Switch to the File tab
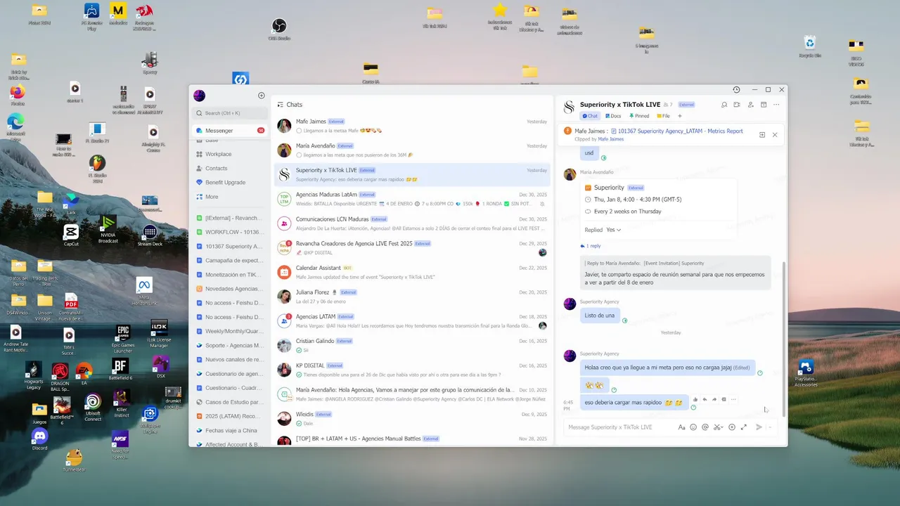Image resolution: width=900 pixels, height=506 pixels. point(663,116)
